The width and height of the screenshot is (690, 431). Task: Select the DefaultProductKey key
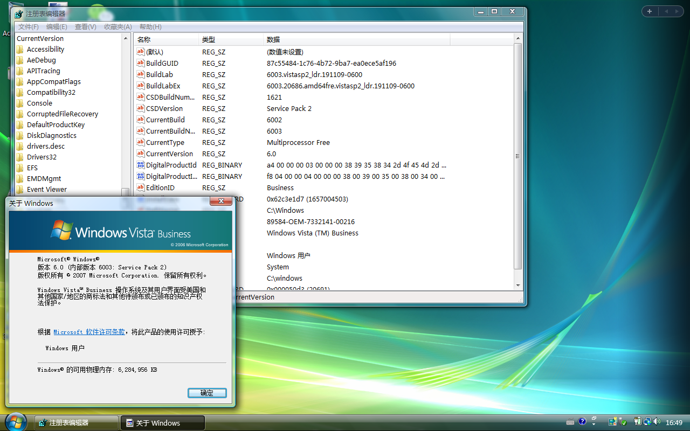point(56,125)
